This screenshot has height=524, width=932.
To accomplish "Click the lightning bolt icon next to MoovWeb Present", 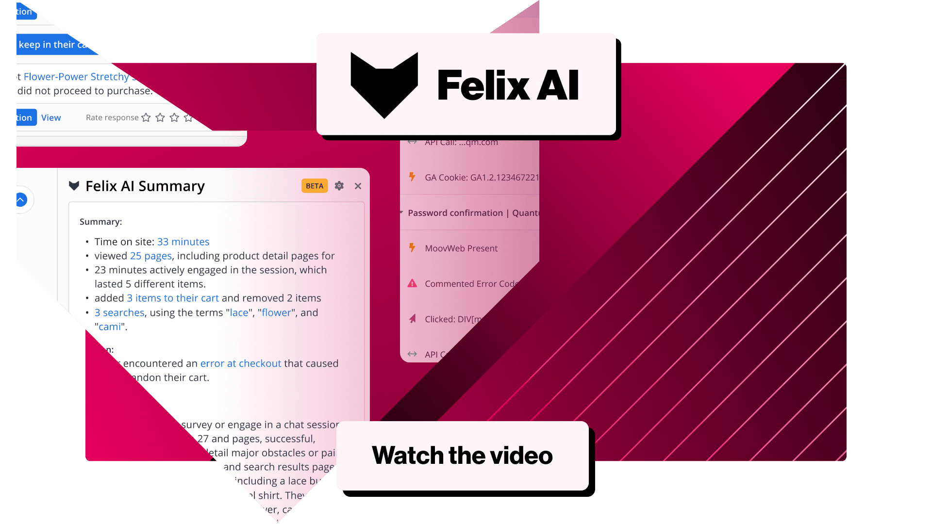I will coord(411,248).
